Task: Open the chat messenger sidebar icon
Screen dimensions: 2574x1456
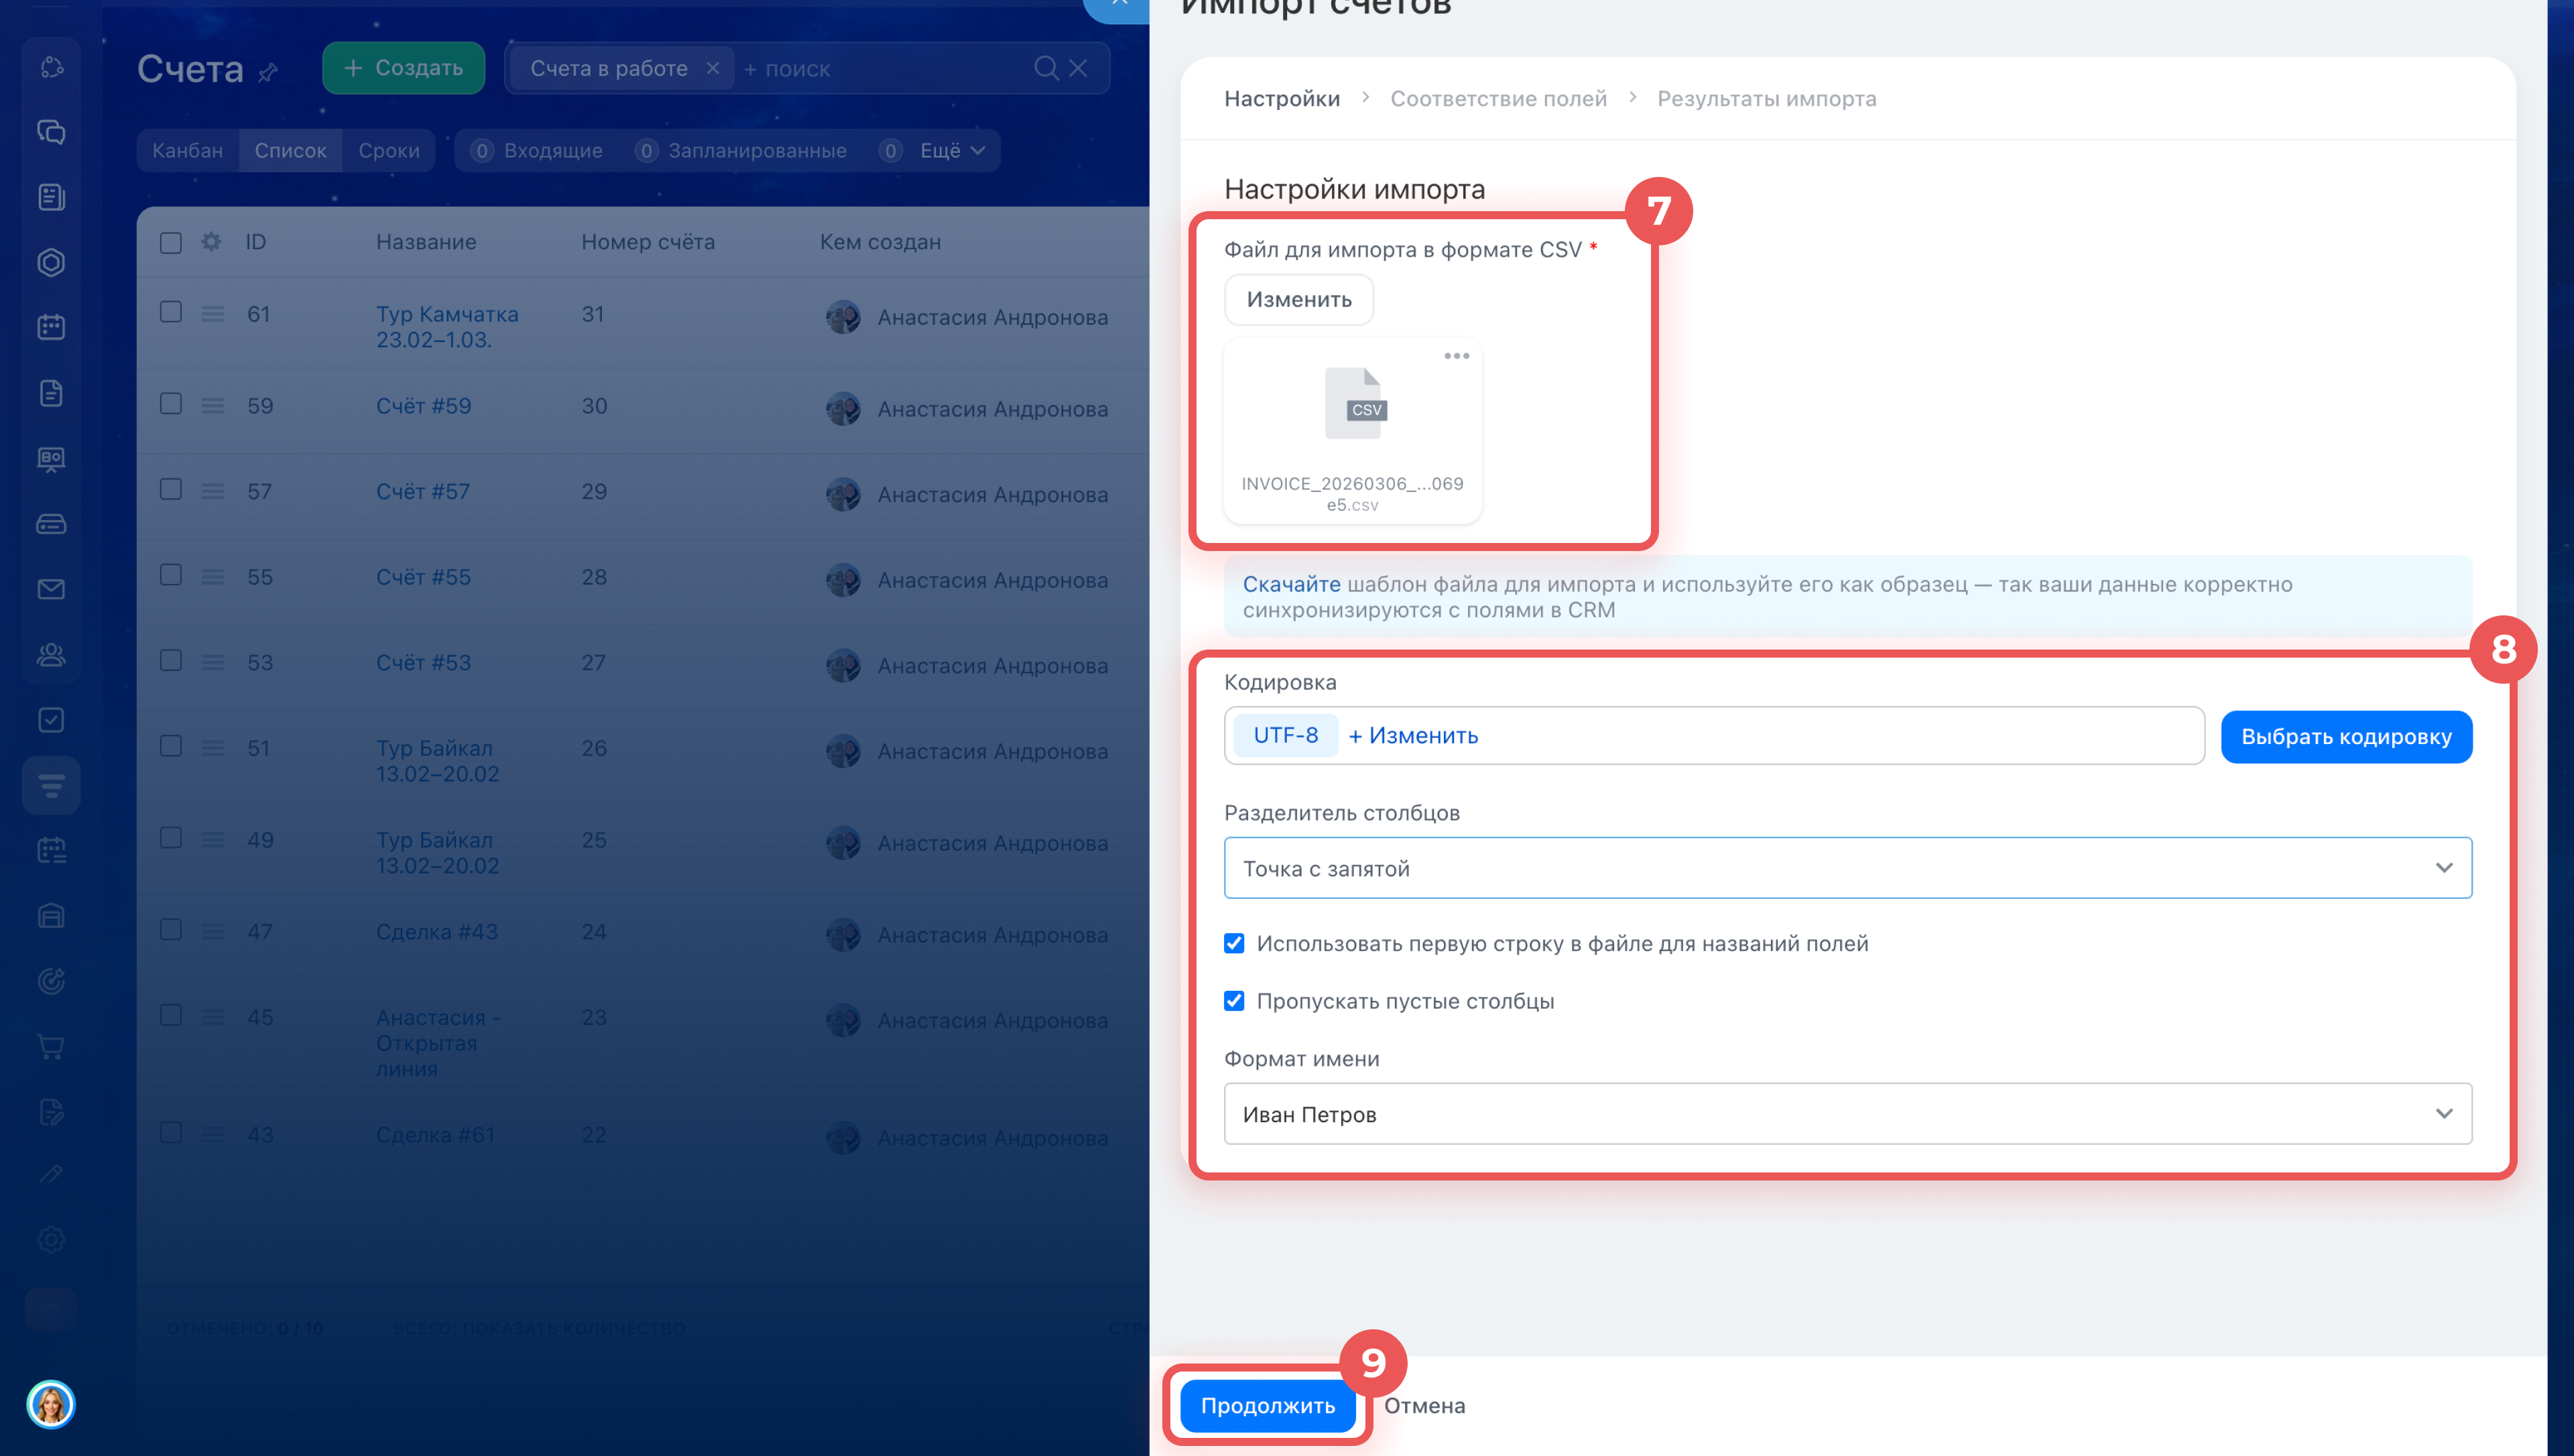Action: pos(51,132)
